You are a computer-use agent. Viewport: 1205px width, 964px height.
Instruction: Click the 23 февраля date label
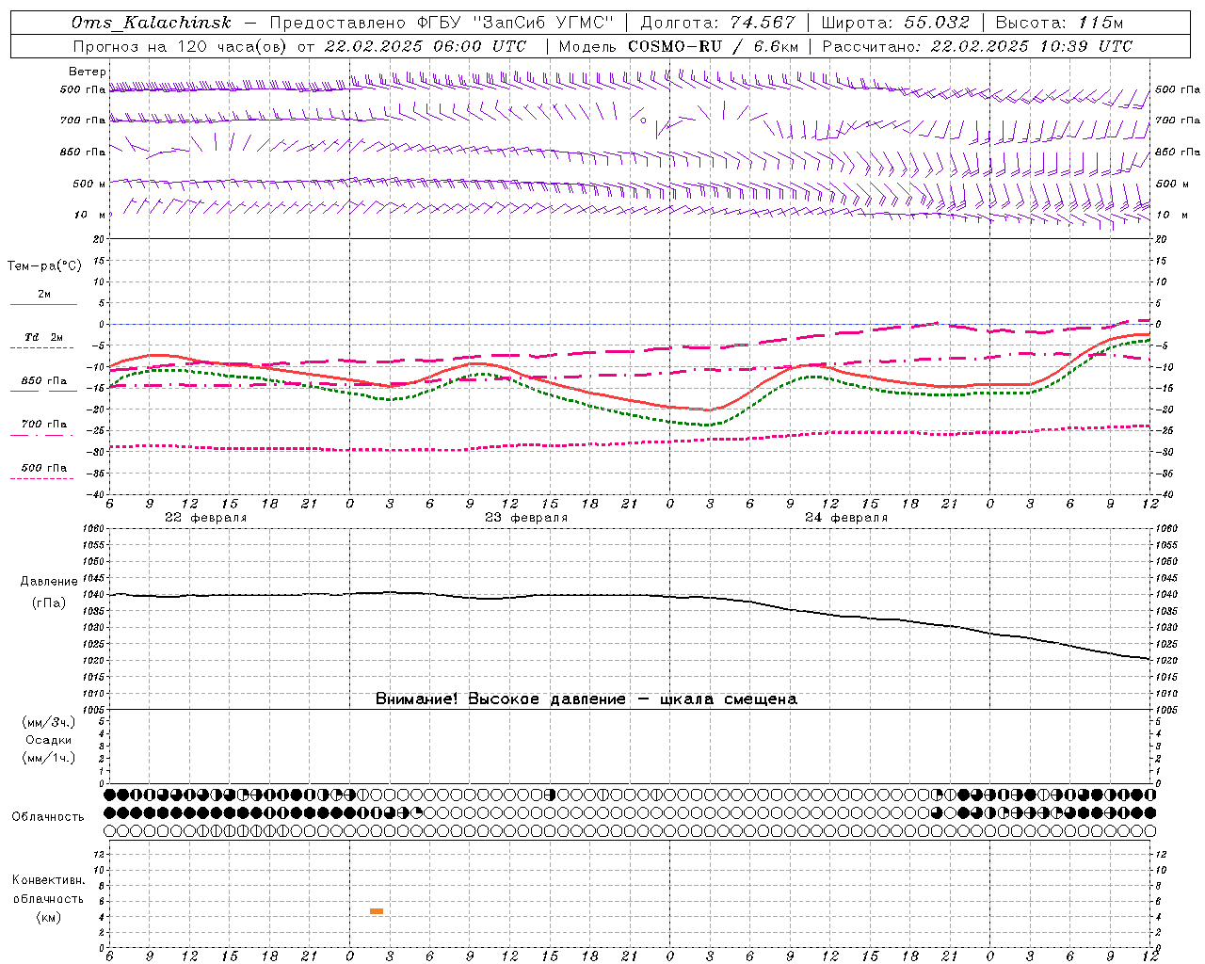[525, 518]
